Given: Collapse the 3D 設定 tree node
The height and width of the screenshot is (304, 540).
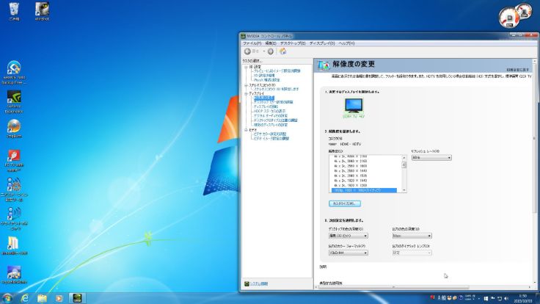Looking at the screenshot, I should (x=246, y=67).
